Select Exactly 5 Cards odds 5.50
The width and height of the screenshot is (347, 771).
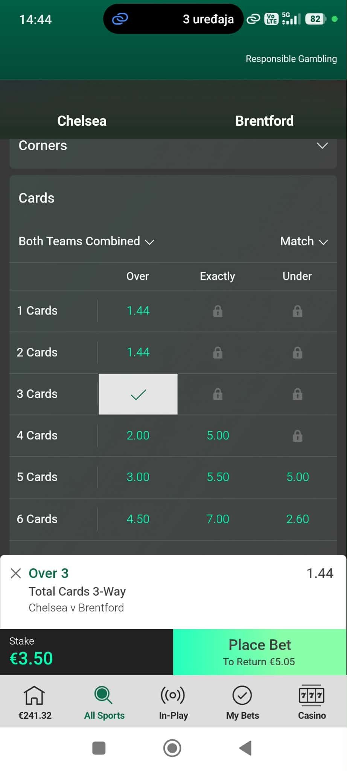(x=218, y=477)
